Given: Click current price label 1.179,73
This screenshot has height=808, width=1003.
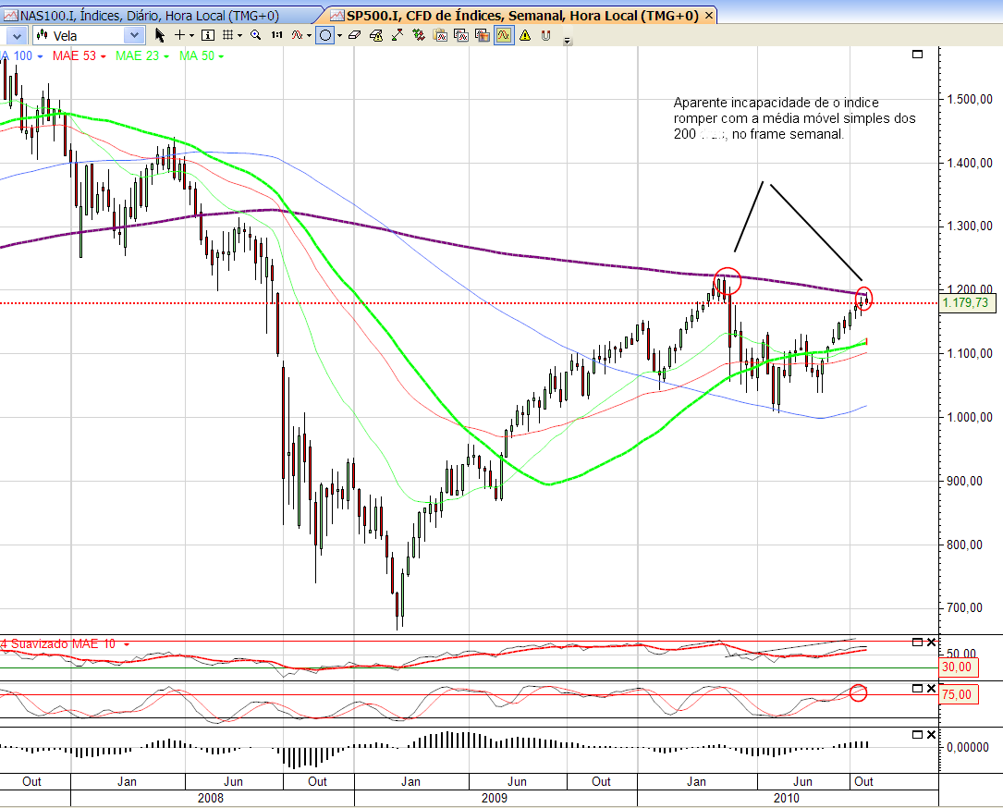Looking at the screenshot, I should (967, 302).
